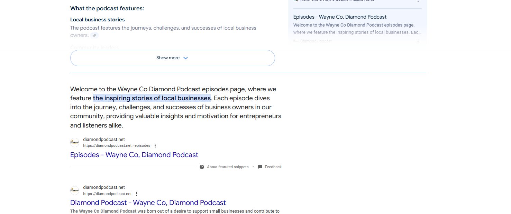Expand the Show more section
This screenshot has width=511, height=214.
(172, 58)
